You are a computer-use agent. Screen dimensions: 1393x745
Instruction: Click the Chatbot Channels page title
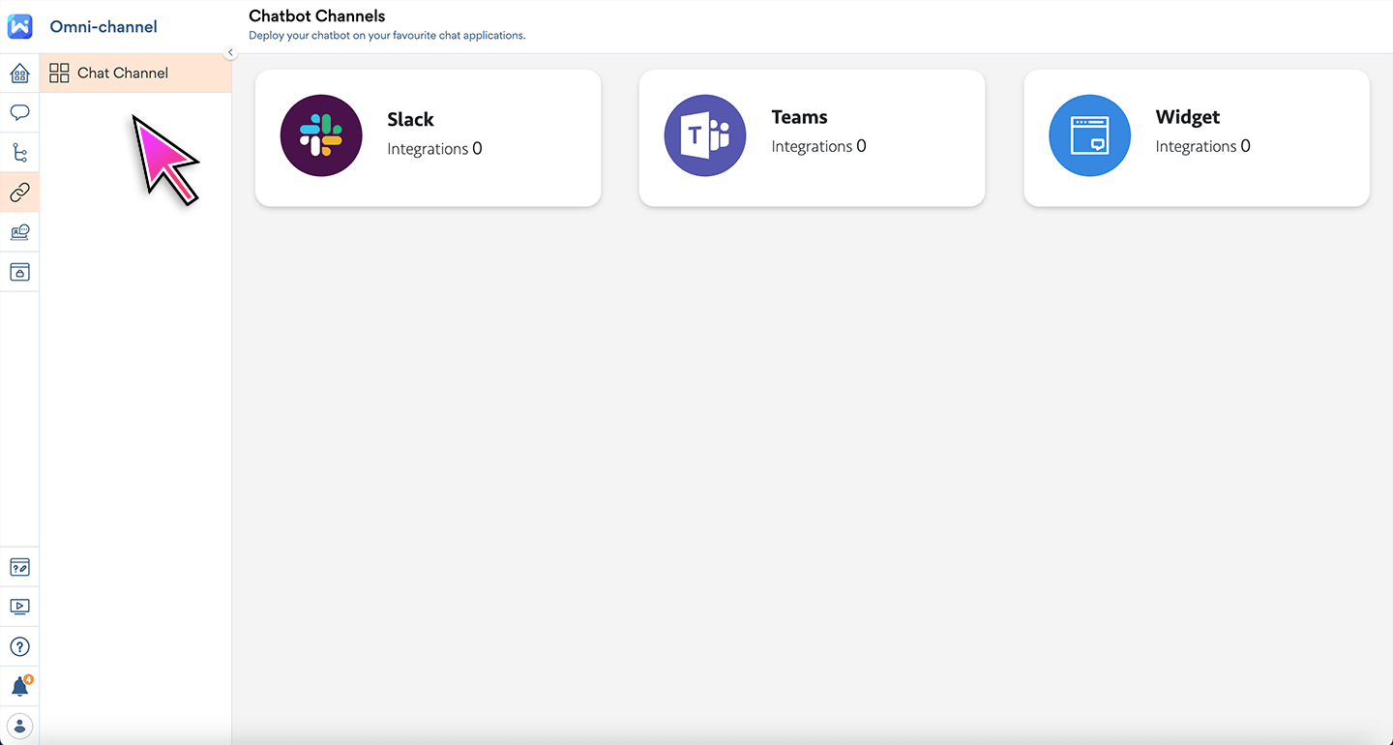tap(317, 15)
